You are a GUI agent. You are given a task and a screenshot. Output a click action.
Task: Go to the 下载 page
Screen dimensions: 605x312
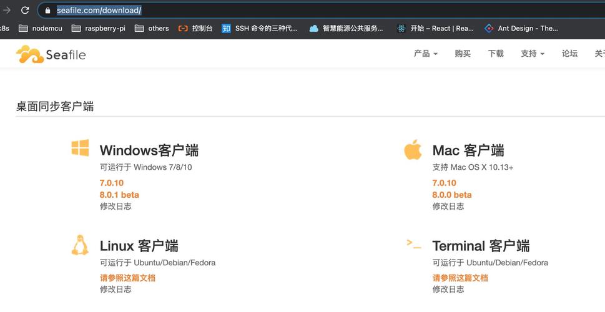click(x=496, y=54)
